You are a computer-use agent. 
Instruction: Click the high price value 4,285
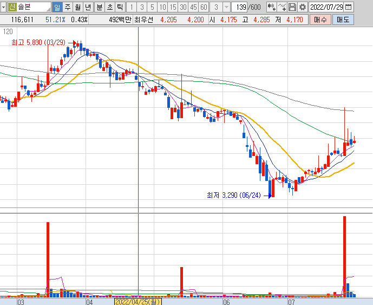pos(261,20)
